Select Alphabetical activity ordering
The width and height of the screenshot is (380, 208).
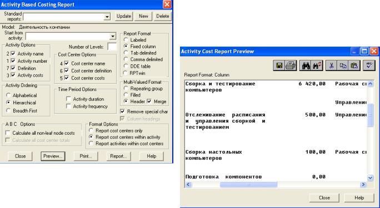tap(8, 95)
